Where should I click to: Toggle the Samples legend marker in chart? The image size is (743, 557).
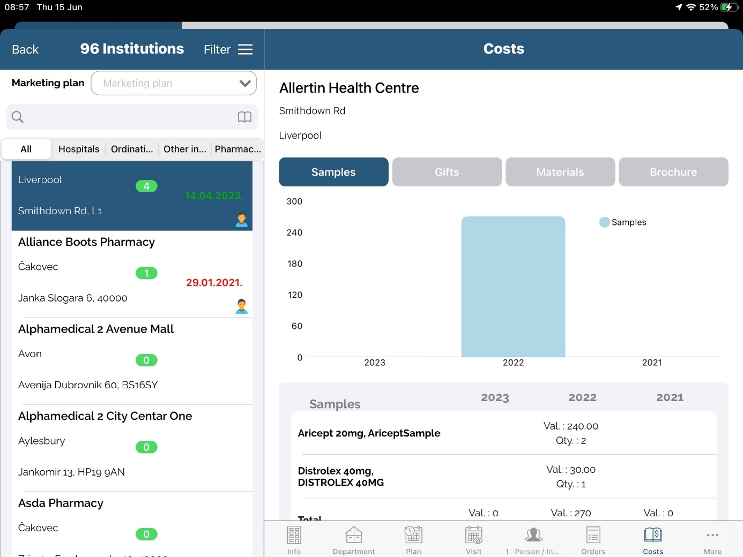[605, 222]
